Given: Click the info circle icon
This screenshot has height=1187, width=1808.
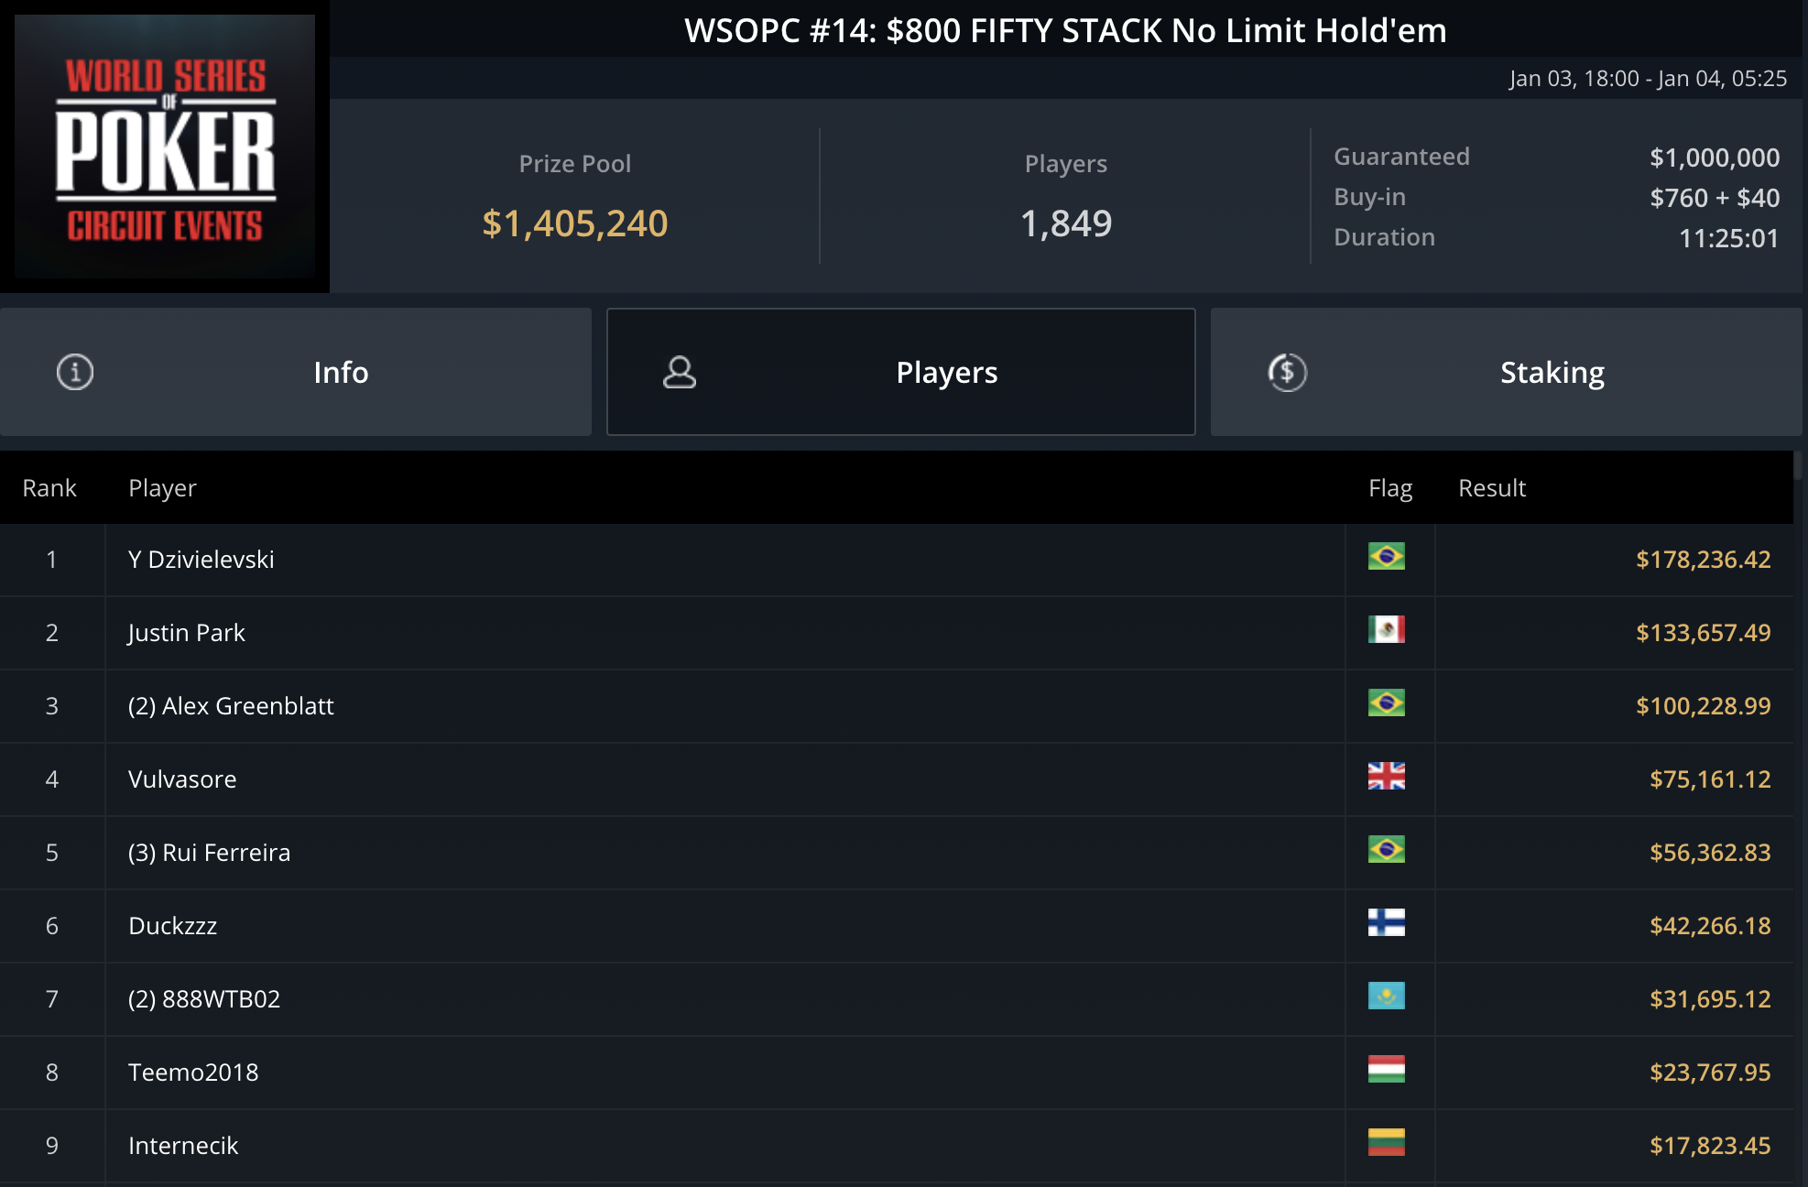Looking at the screenshot, I should (75, 372).
